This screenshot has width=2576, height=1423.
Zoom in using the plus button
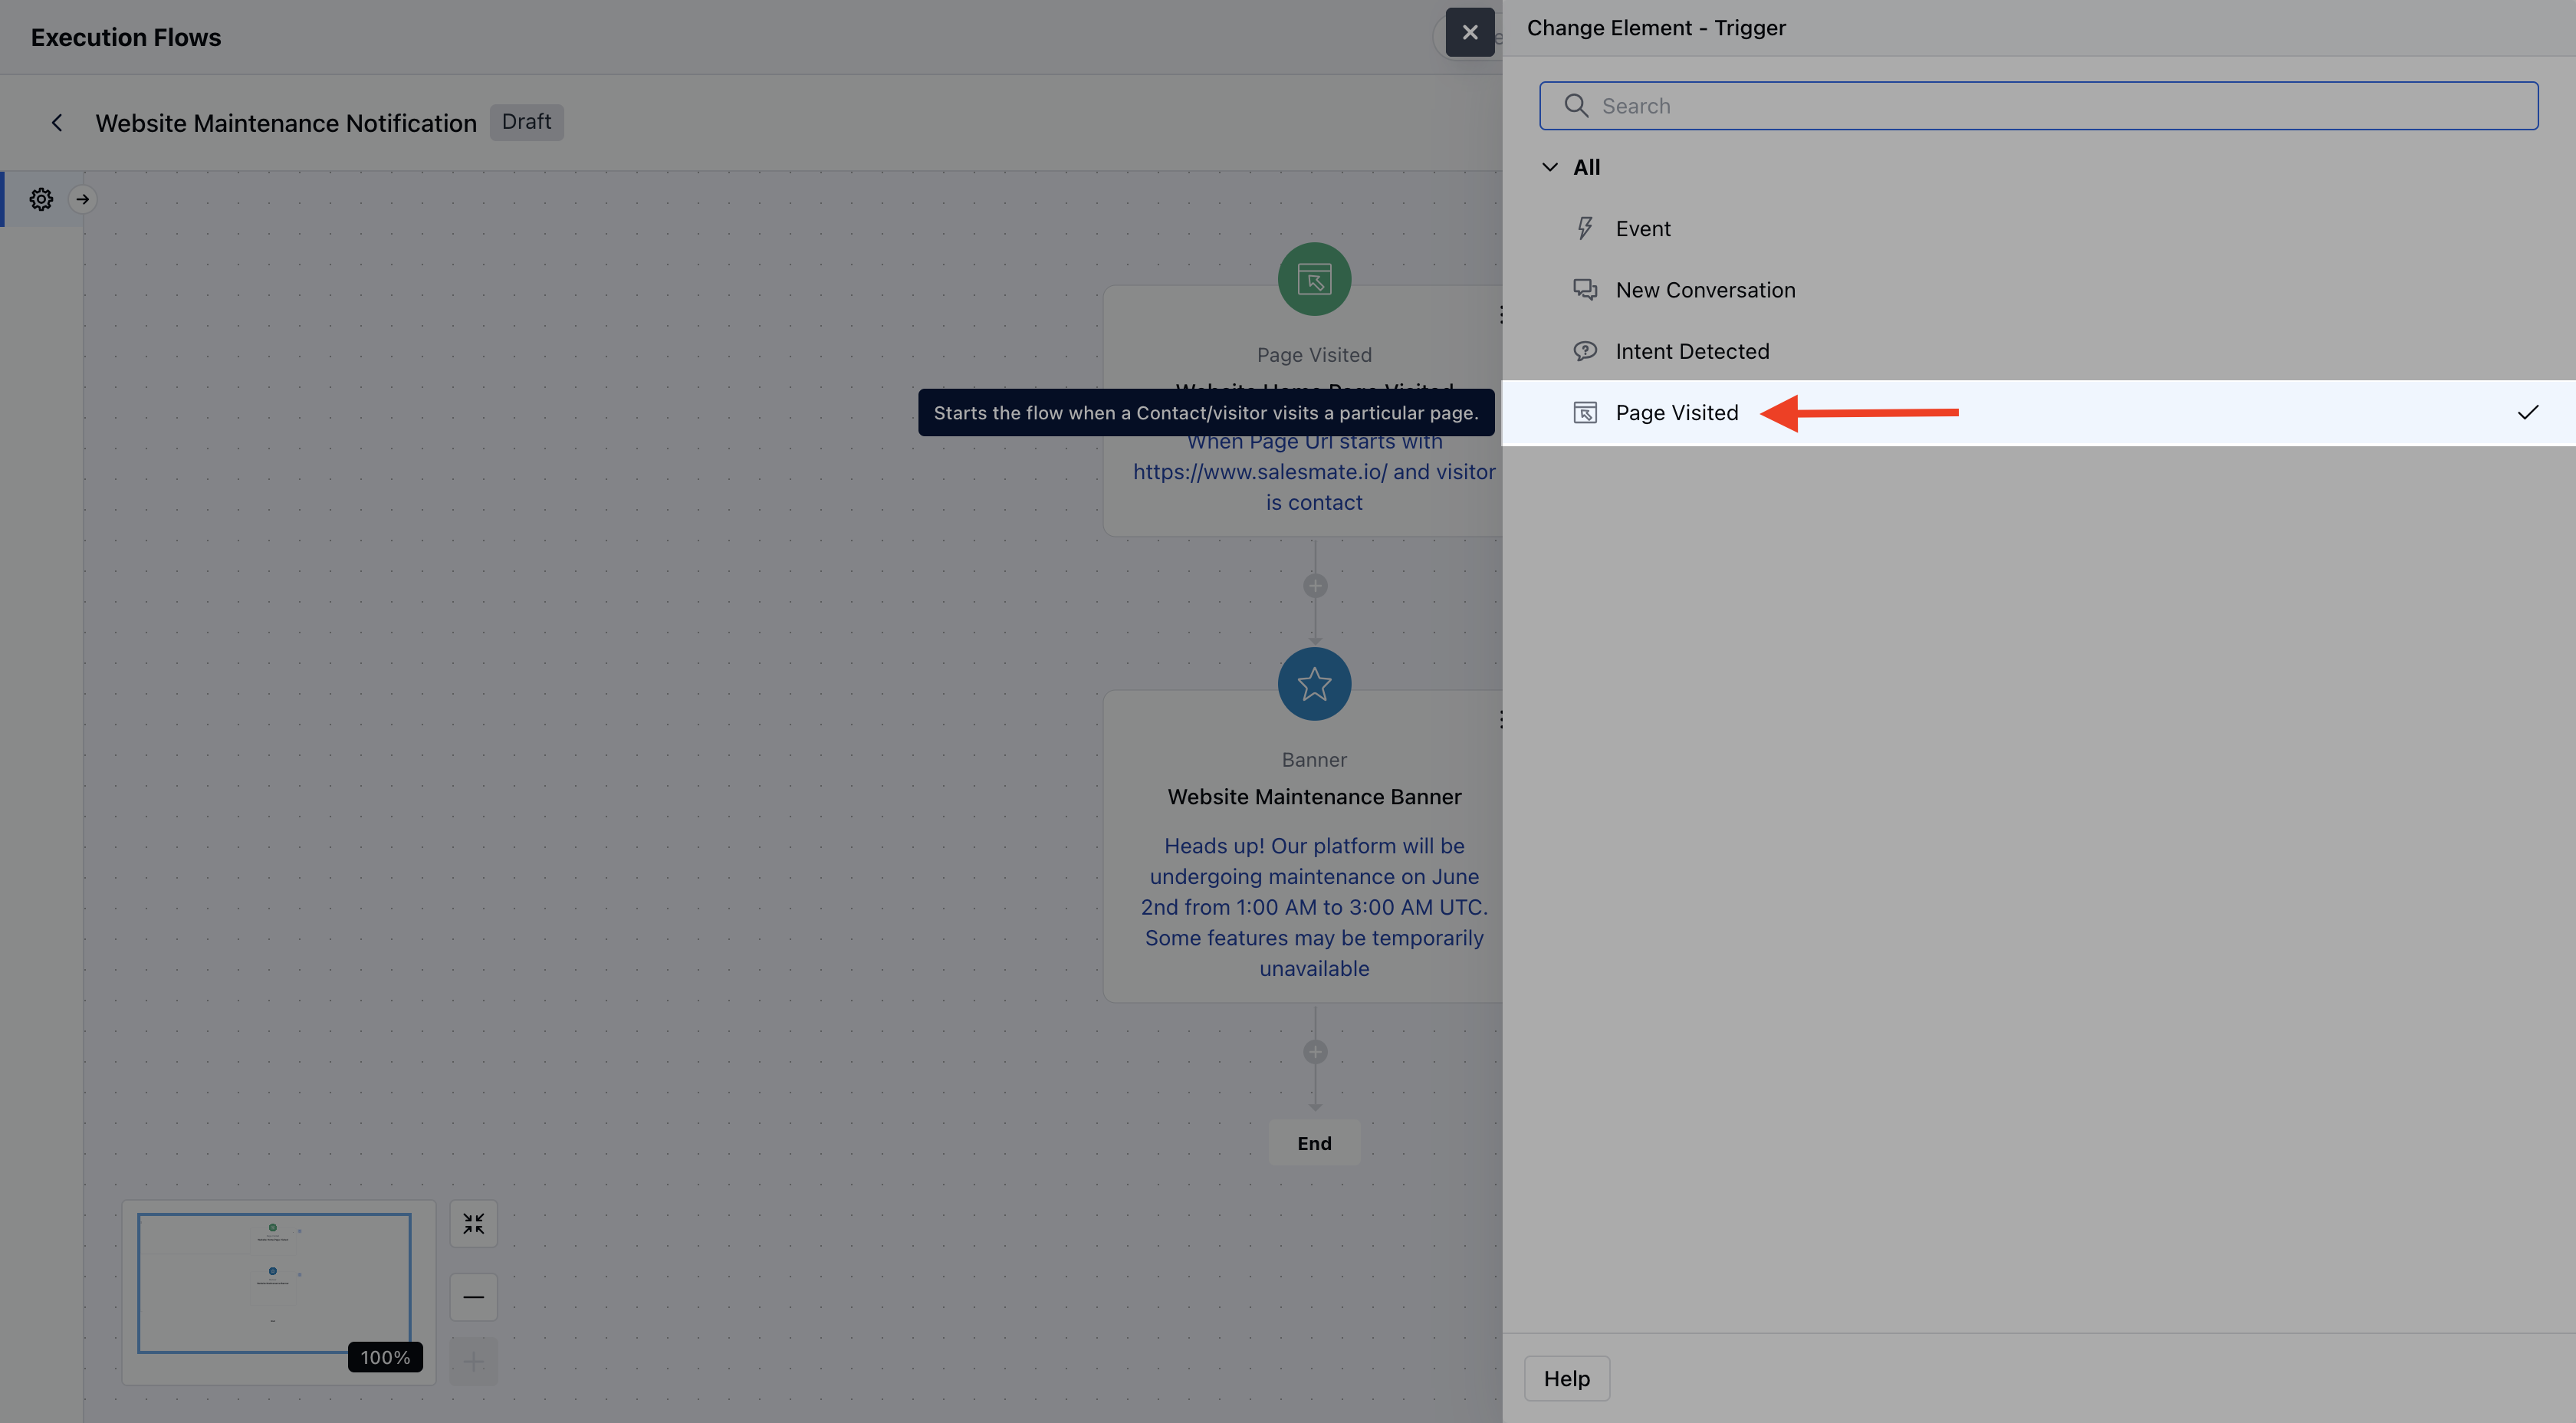(x=473, y=1361)
